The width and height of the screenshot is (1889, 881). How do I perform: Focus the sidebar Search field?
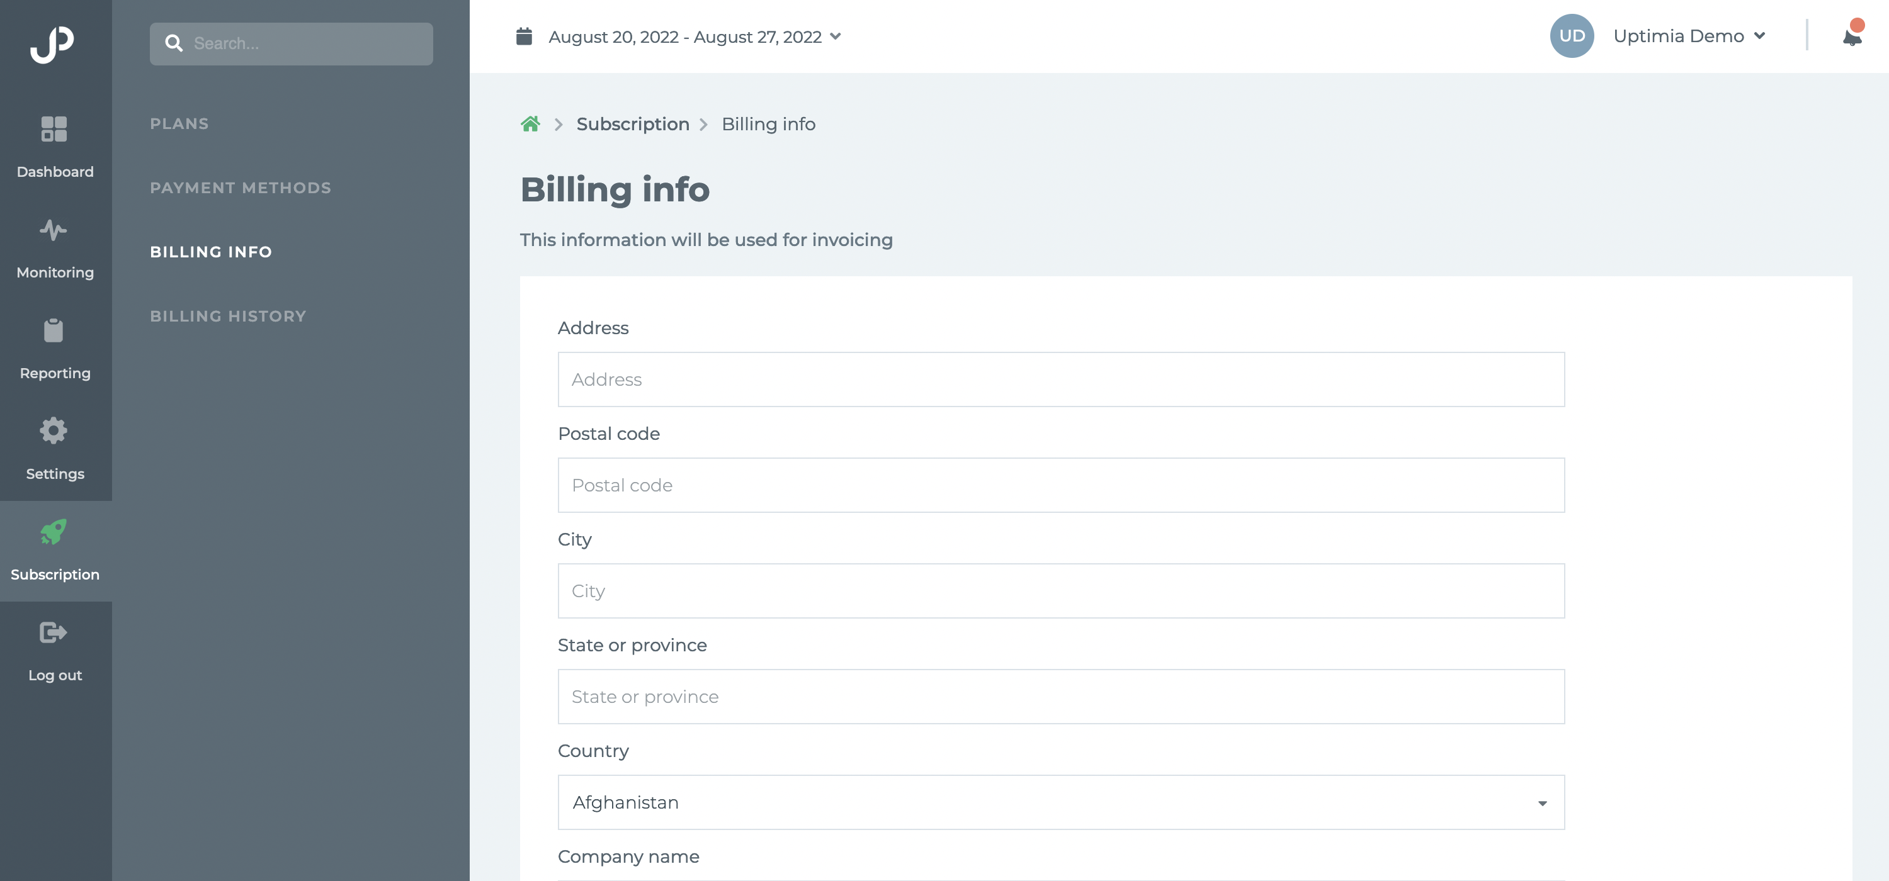291,44
